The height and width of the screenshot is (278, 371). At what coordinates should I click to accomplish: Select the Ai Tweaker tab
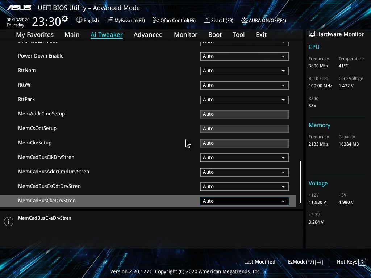point(107,35)
